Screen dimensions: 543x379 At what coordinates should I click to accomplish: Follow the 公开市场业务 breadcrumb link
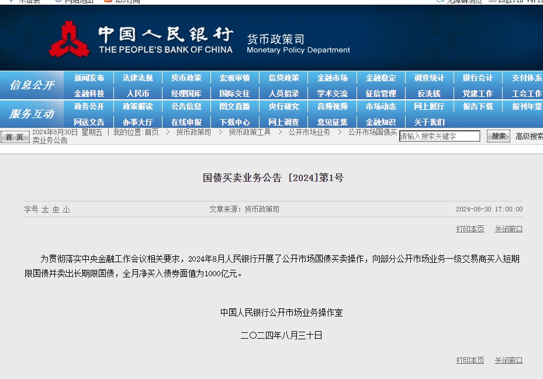point(309,132)
